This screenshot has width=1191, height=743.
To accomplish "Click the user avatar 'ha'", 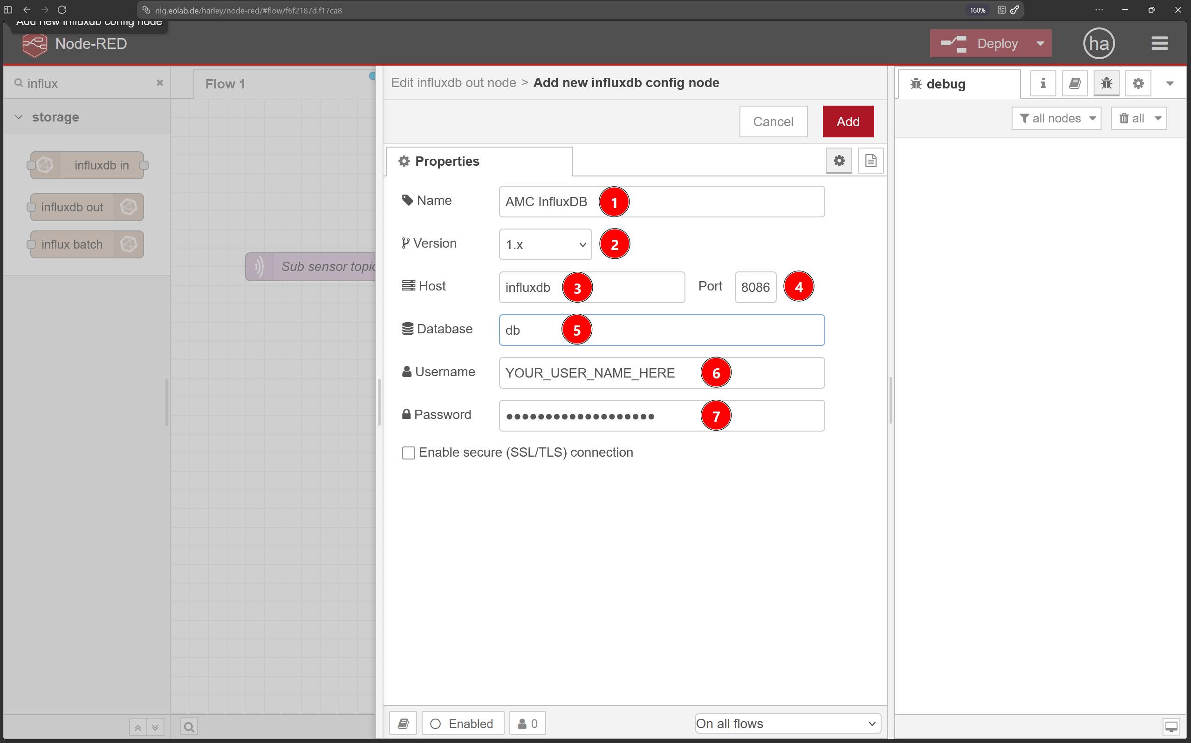I will (x=1099, y=43).
